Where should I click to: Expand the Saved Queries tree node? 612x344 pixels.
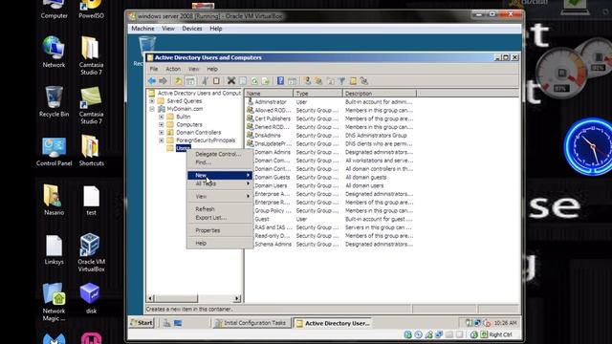(x=152, y=101)
